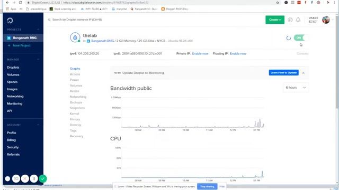Viewport: 339px width, 190px height.
Task: Select the Destroy tab
Action: [75, 125]
